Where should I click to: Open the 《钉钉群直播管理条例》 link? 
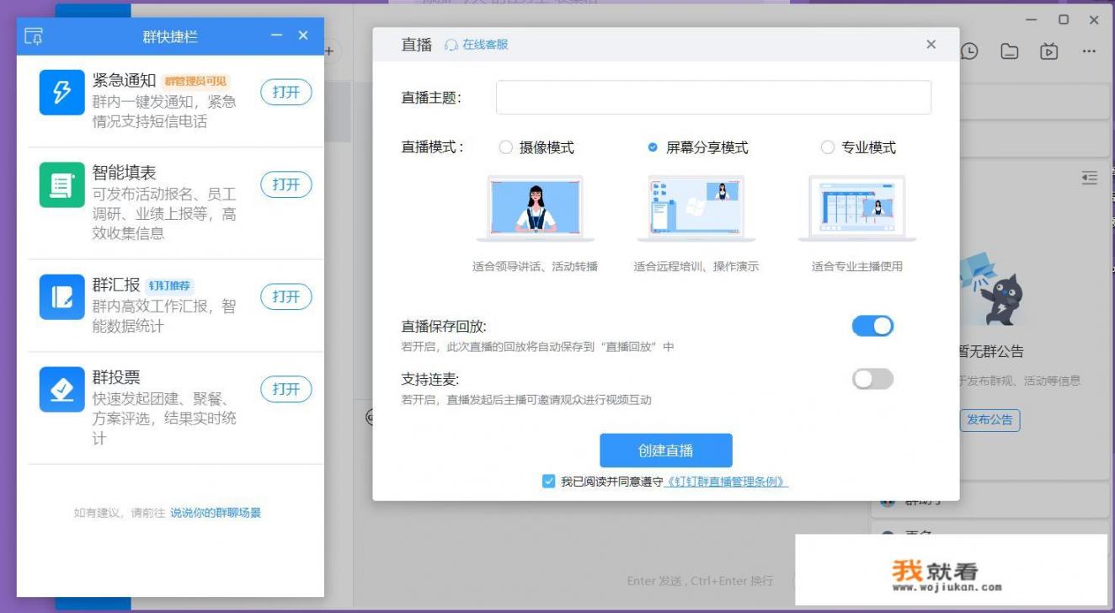pos(727,482)
